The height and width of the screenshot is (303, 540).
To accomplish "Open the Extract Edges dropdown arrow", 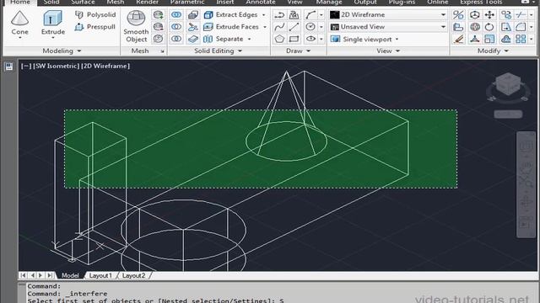I will (264, 15).
